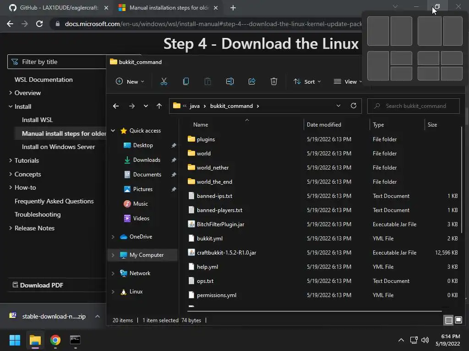This screenshot has height=351, width=469.
Task: Click the Download PDF button
Action: pos(38,285)
